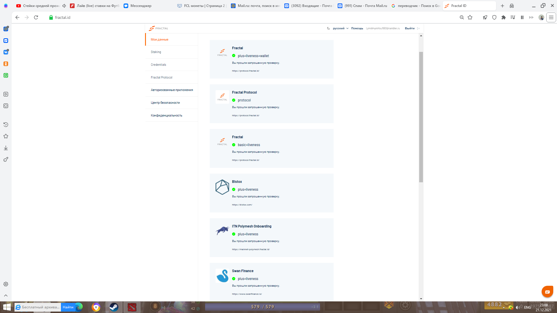Open the browser main menu (hamburger)
The height and width of the screenshot is (313, 557).
pyautogui.click(x=551, y=17)
